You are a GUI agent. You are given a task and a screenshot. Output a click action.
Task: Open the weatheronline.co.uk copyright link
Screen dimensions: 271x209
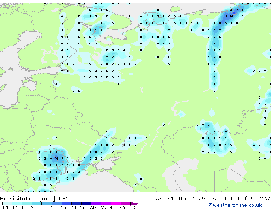235,205
